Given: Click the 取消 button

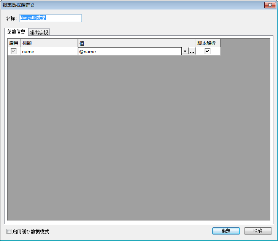Looking at the screenshot, I should 258,231.
